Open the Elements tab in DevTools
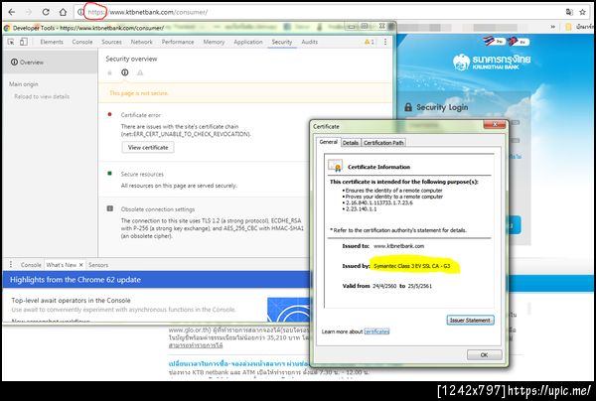Viewport: 596px width, 401px height. click(x=52, y=42)
